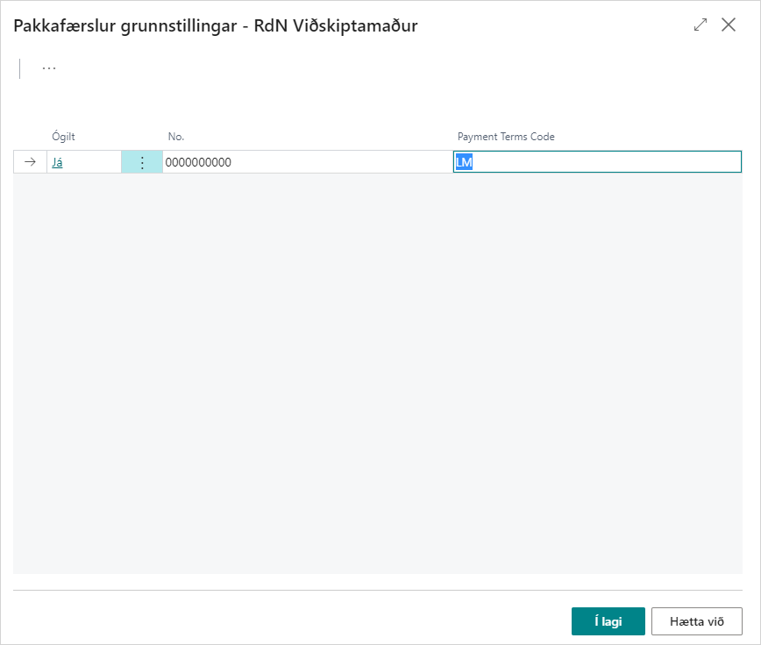Select the row using arrow indicator
This screenshot has width=761, height=645.
[x=30, y=162]
